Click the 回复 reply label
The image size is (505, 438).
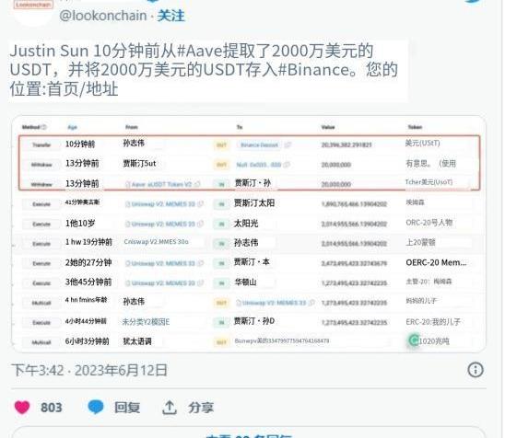[x=127, y=408]
